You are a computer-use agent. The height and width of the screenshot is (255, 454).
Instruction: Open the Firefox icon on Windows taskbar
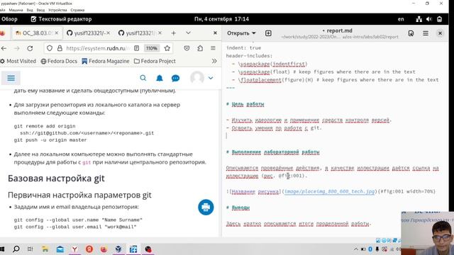(x=104, y=249)
